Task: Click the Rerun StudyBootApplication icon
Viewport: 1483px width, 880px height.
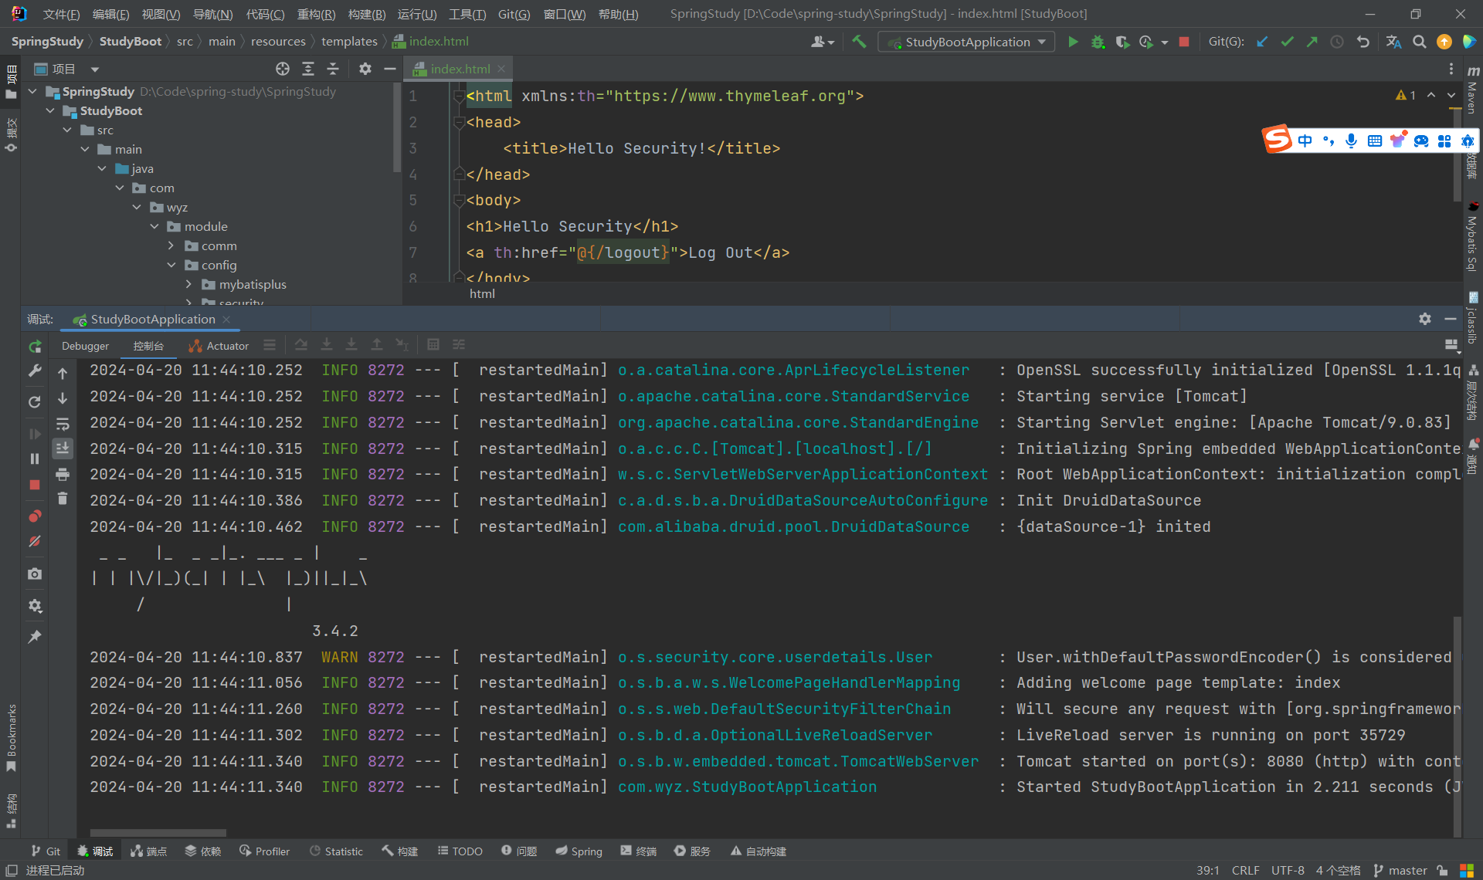Action: (x=35, y=347)
